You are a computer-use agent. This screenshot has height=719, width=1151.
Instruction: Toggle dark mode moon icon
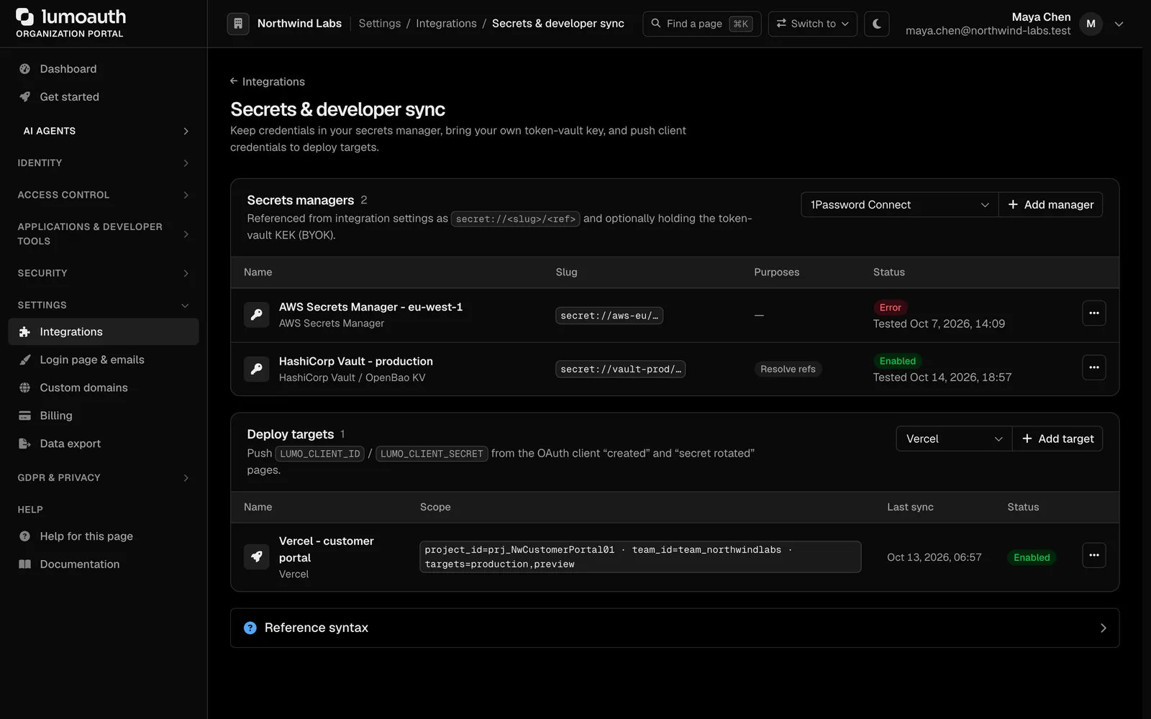coord(877,24)
